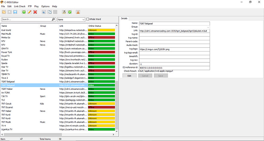264x141 pixels.
Task: Expand the Group dropdown in Details
Action: tap(208, 27)
